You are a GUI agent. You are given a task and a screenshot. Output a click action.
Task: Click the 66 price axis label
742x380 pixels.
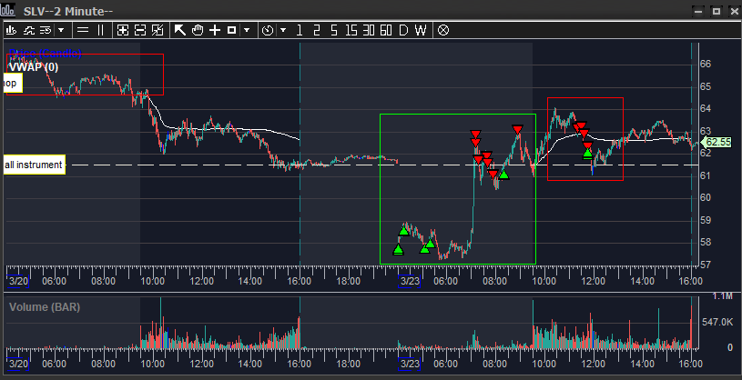pos(706,64)
